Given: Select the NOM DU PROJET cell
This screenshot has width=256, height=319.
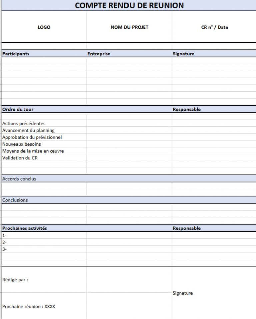Looking at the screenshot, I should (129, 27).
